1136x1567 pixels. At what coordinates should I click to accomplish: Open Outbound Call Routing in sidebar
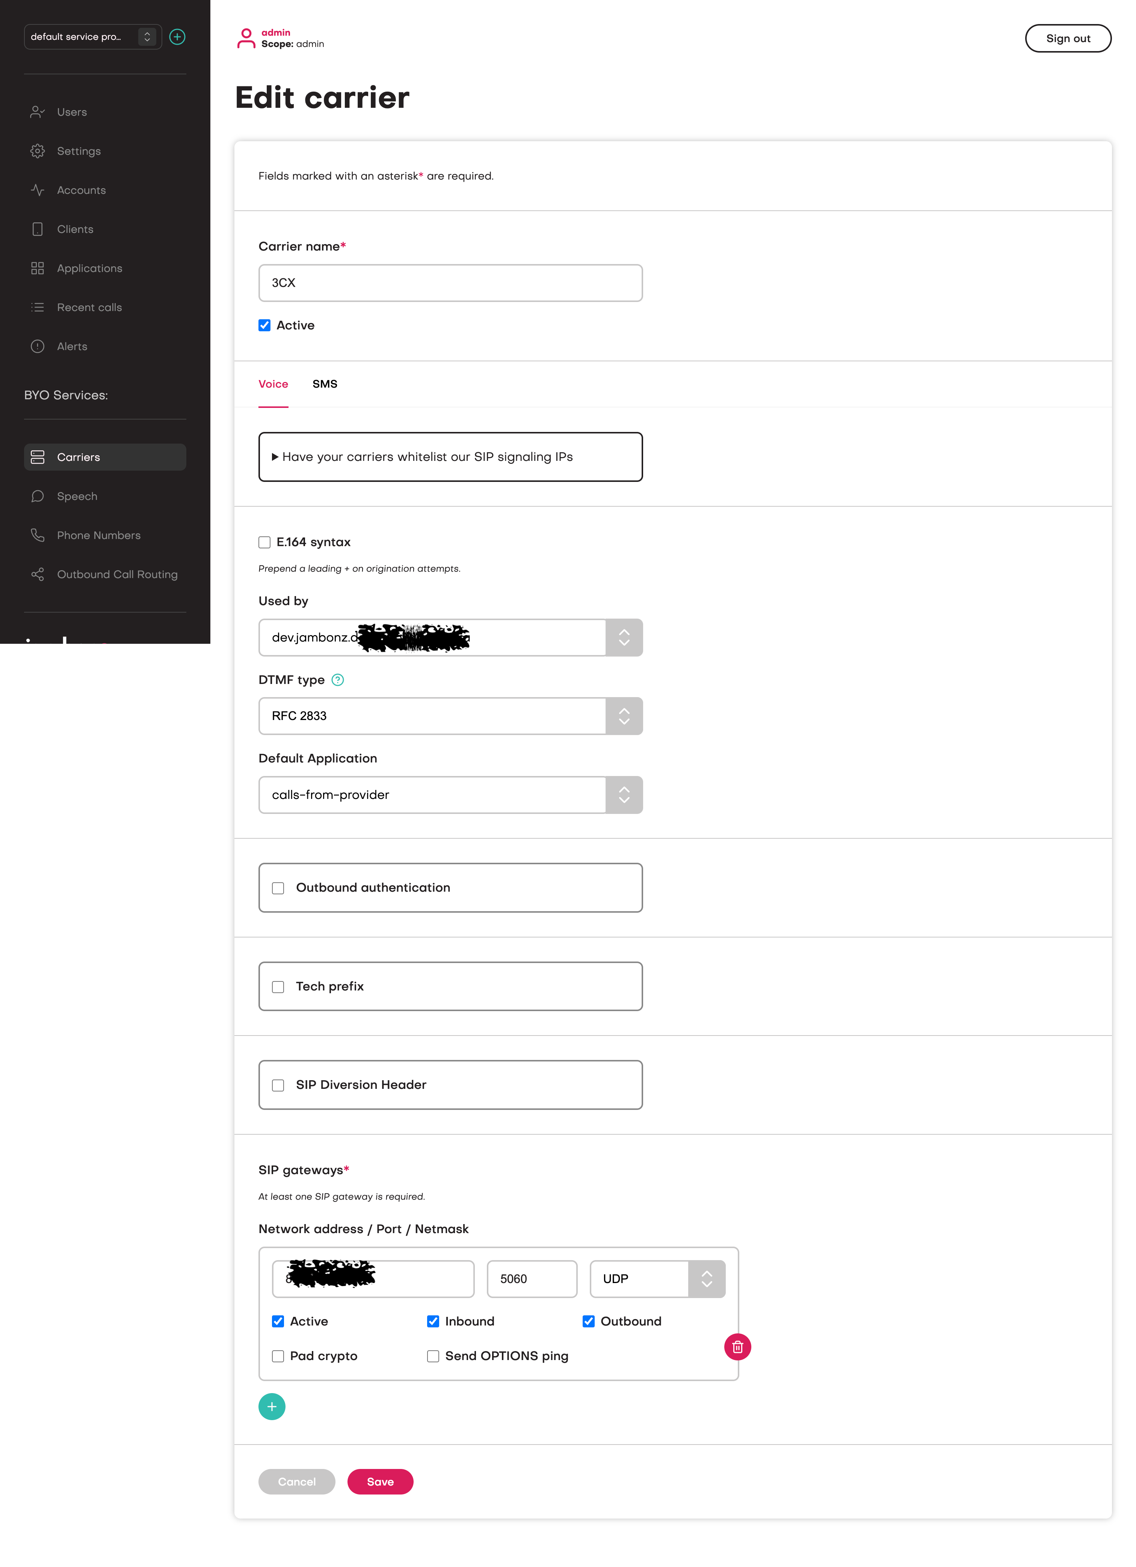point(117,574)
